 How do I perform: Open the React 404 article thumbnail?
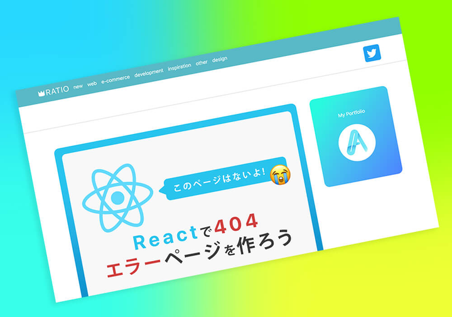189,199
